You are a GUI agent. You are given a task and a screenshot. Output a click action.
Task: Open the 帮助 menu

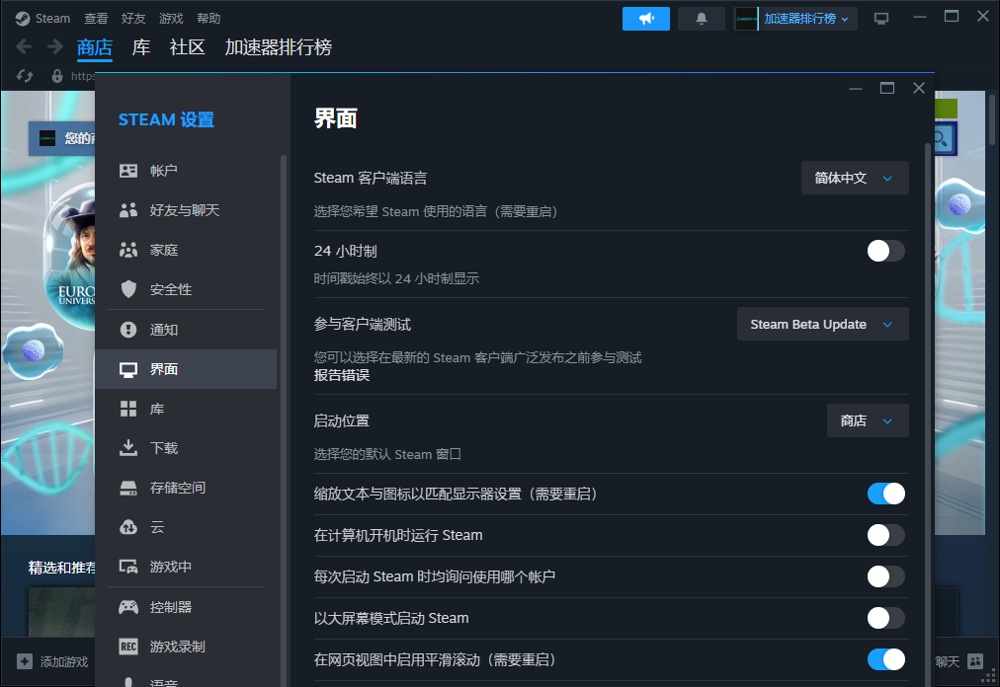[x=208, y=19]
